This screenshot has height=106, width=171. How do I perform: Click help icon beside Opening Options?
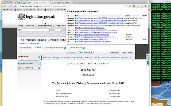tap(39, 68)
